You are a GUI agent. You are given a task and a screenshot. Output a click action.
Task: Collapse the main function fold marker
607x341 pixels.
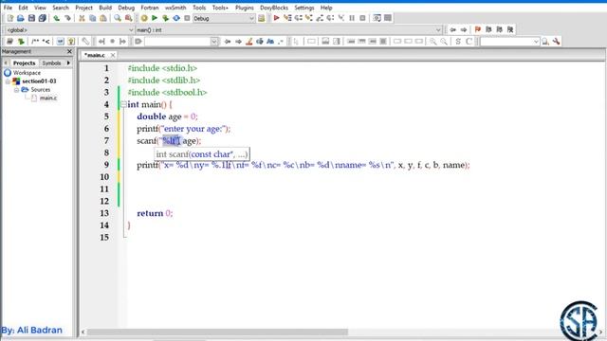(123, 104)
